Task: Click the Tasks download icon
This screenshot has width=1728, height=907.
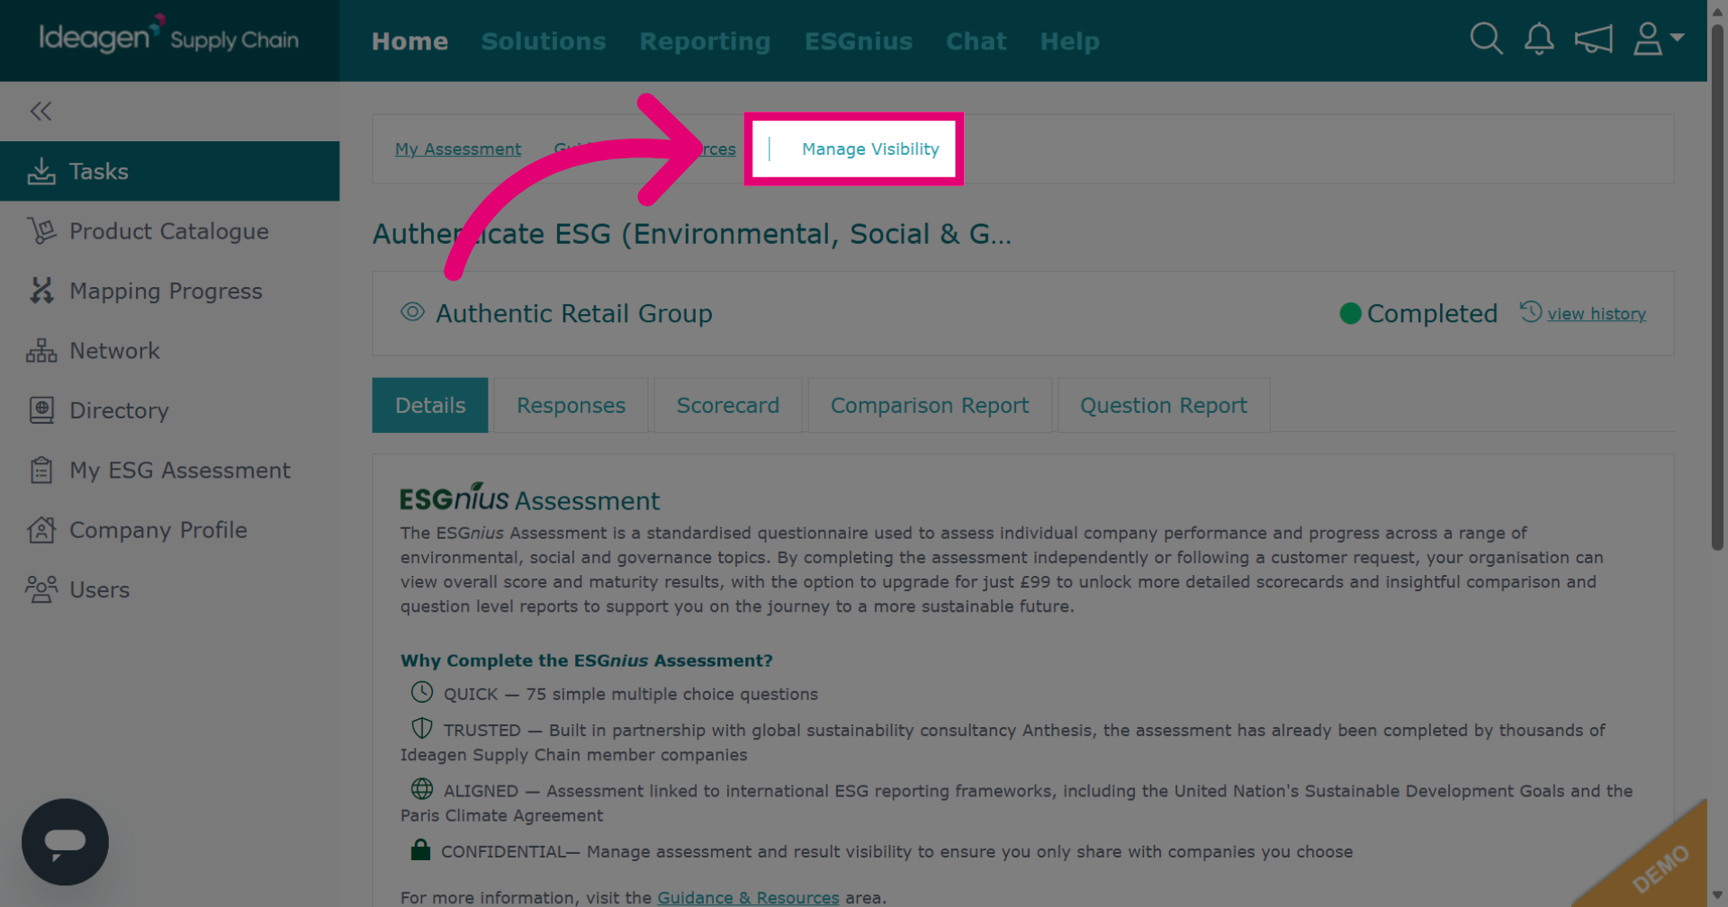Action: 41,171
